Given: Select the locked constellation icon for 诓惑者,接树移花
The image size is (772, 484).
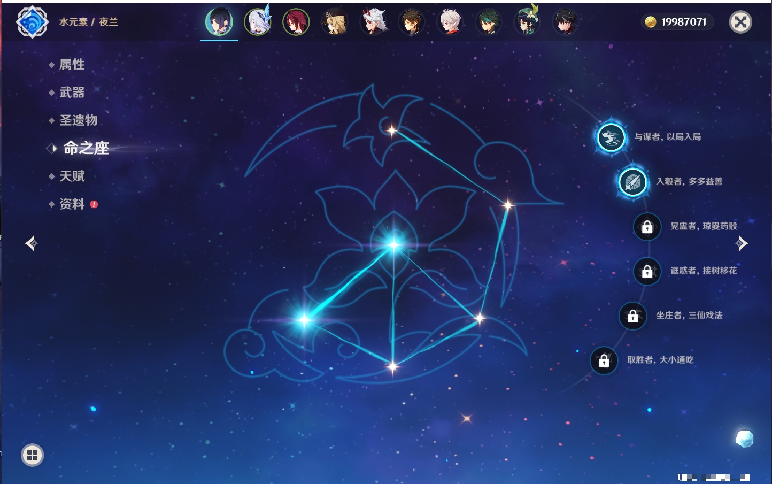Looking at the screenshot, I should [647, 271].
